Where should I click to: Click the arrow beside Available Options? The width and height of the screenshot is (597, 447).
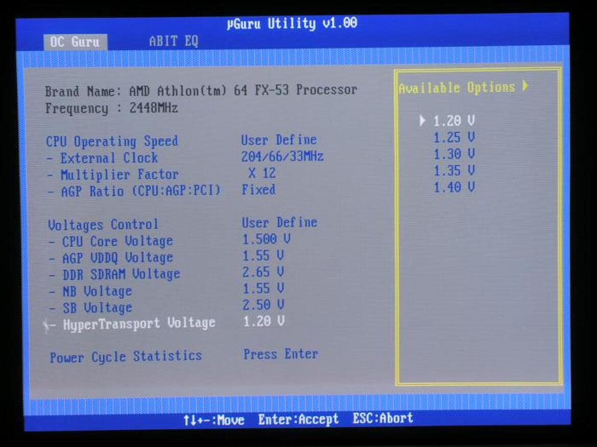click(x=526, y=86)
